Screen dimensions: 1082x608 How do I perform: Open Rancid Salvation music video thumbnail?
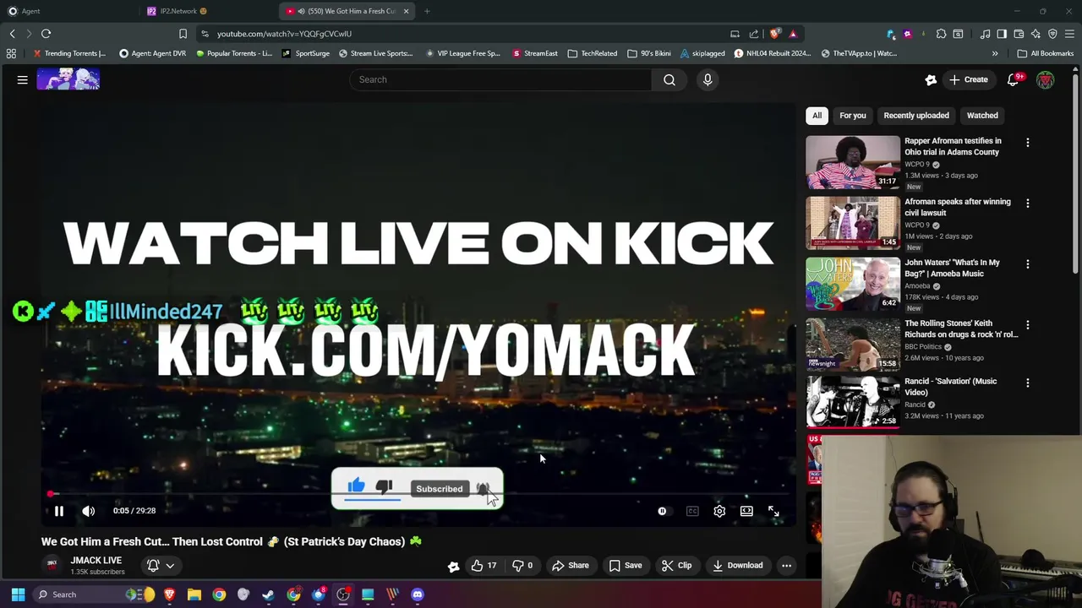[x=853, y=402]
